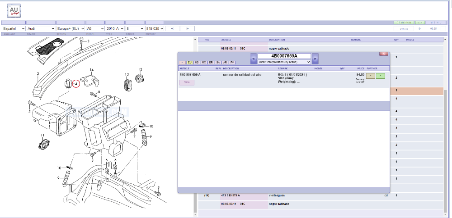Click the green button in Further column
This screenshot has width=452, height=218.
380,76
